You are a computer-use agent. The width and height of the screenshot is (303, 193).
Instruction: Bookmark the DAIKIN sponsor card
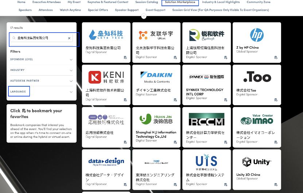175,100
